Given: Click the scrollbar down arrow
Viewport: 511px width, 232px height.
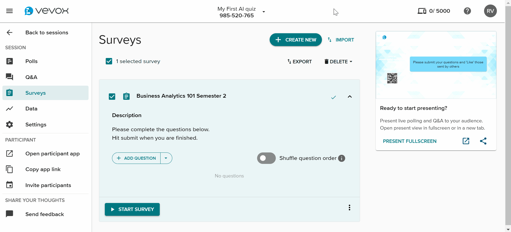Looking at the screenshot, I should (x=508, y=229).
